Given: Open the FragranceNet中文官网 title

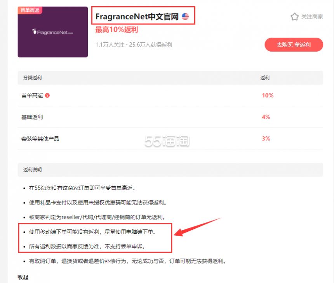Looking at the screenshot, I should point(137,16).
